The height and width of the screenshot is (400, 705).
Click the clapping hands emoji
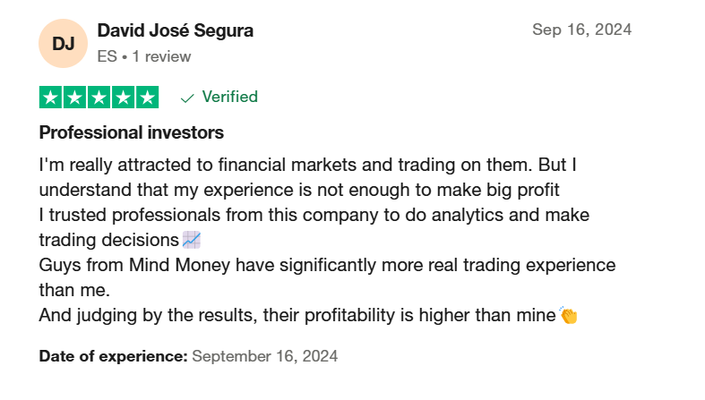[x=568, y=315]
